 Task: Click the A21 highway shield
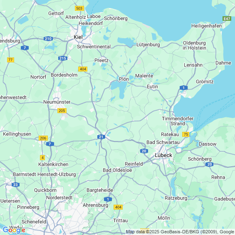click(x=101, y=137)
